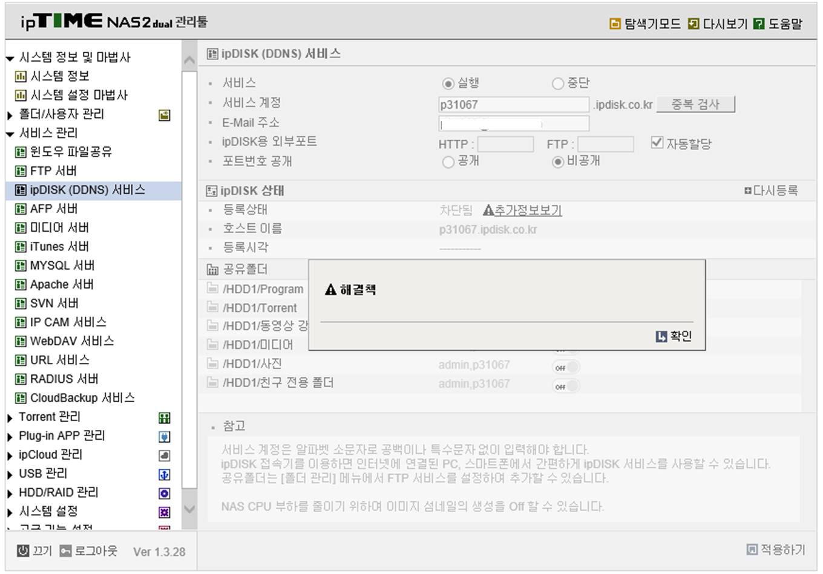Image resolution: width=823 pixels, height=574 pixels.
Task: Click the /HDD1/Program folder icon
Action: click(212, 289)
